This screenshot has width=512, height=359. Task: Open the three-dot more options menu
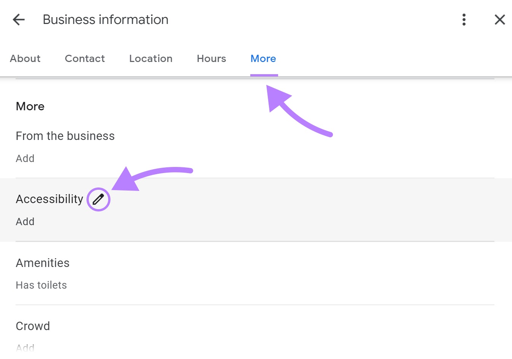(464, 19)
